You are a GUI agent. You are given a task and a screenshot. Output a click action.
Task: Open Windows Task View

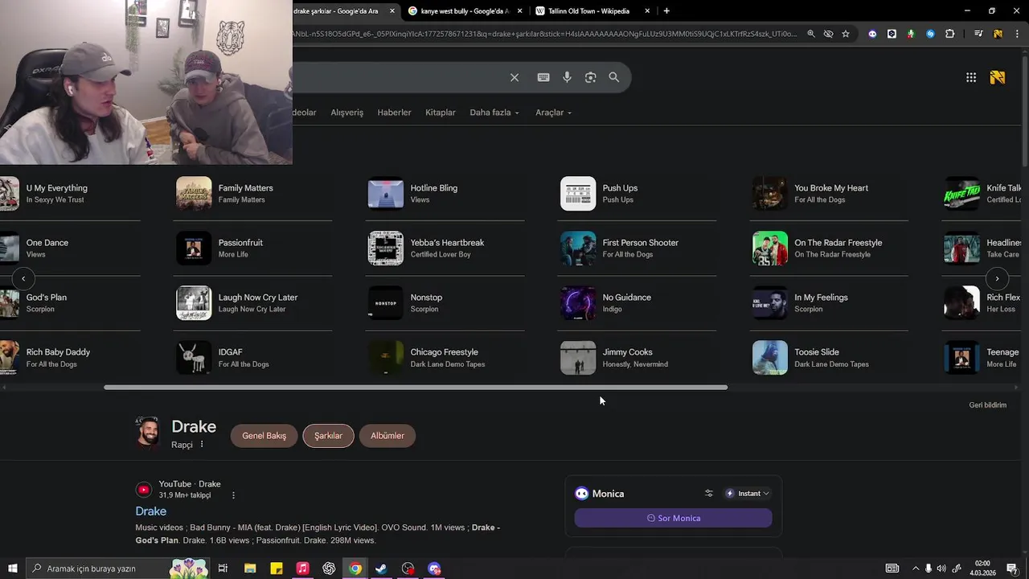coord(223,569)
